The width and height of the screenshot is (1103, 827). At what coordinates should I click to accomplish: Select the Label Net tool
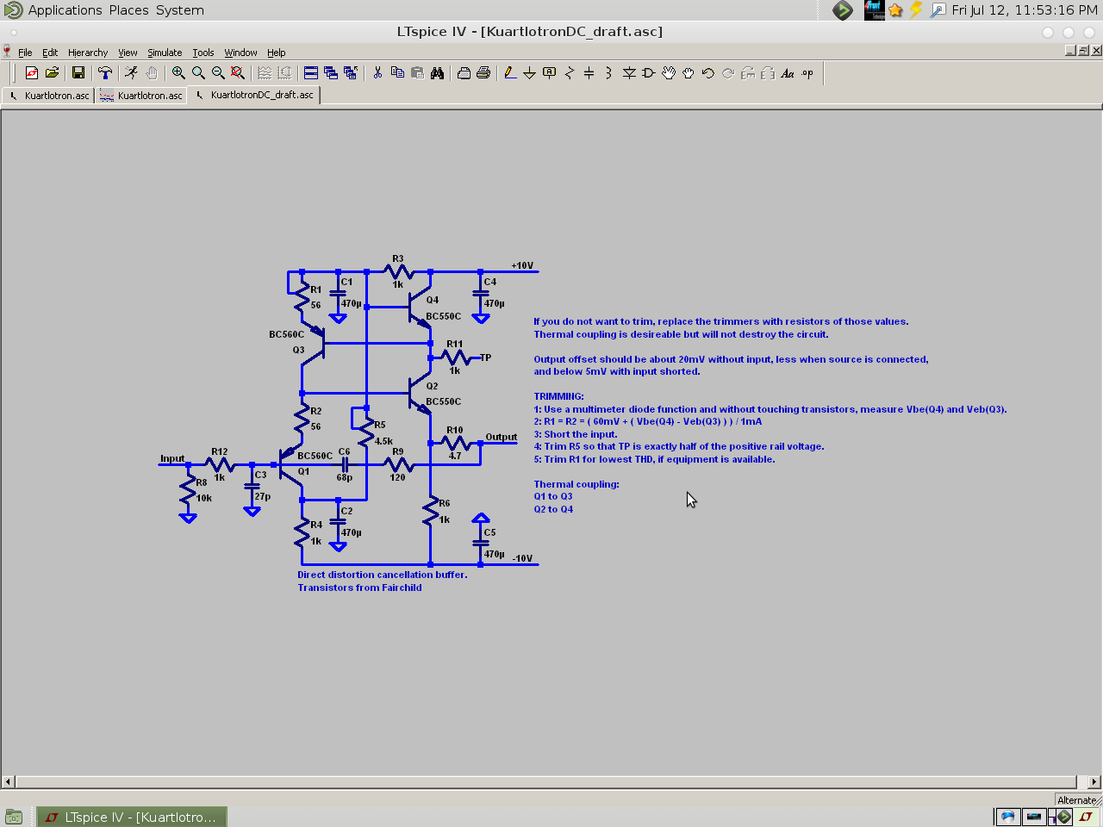pyautogui.click(x=550, y=73)
